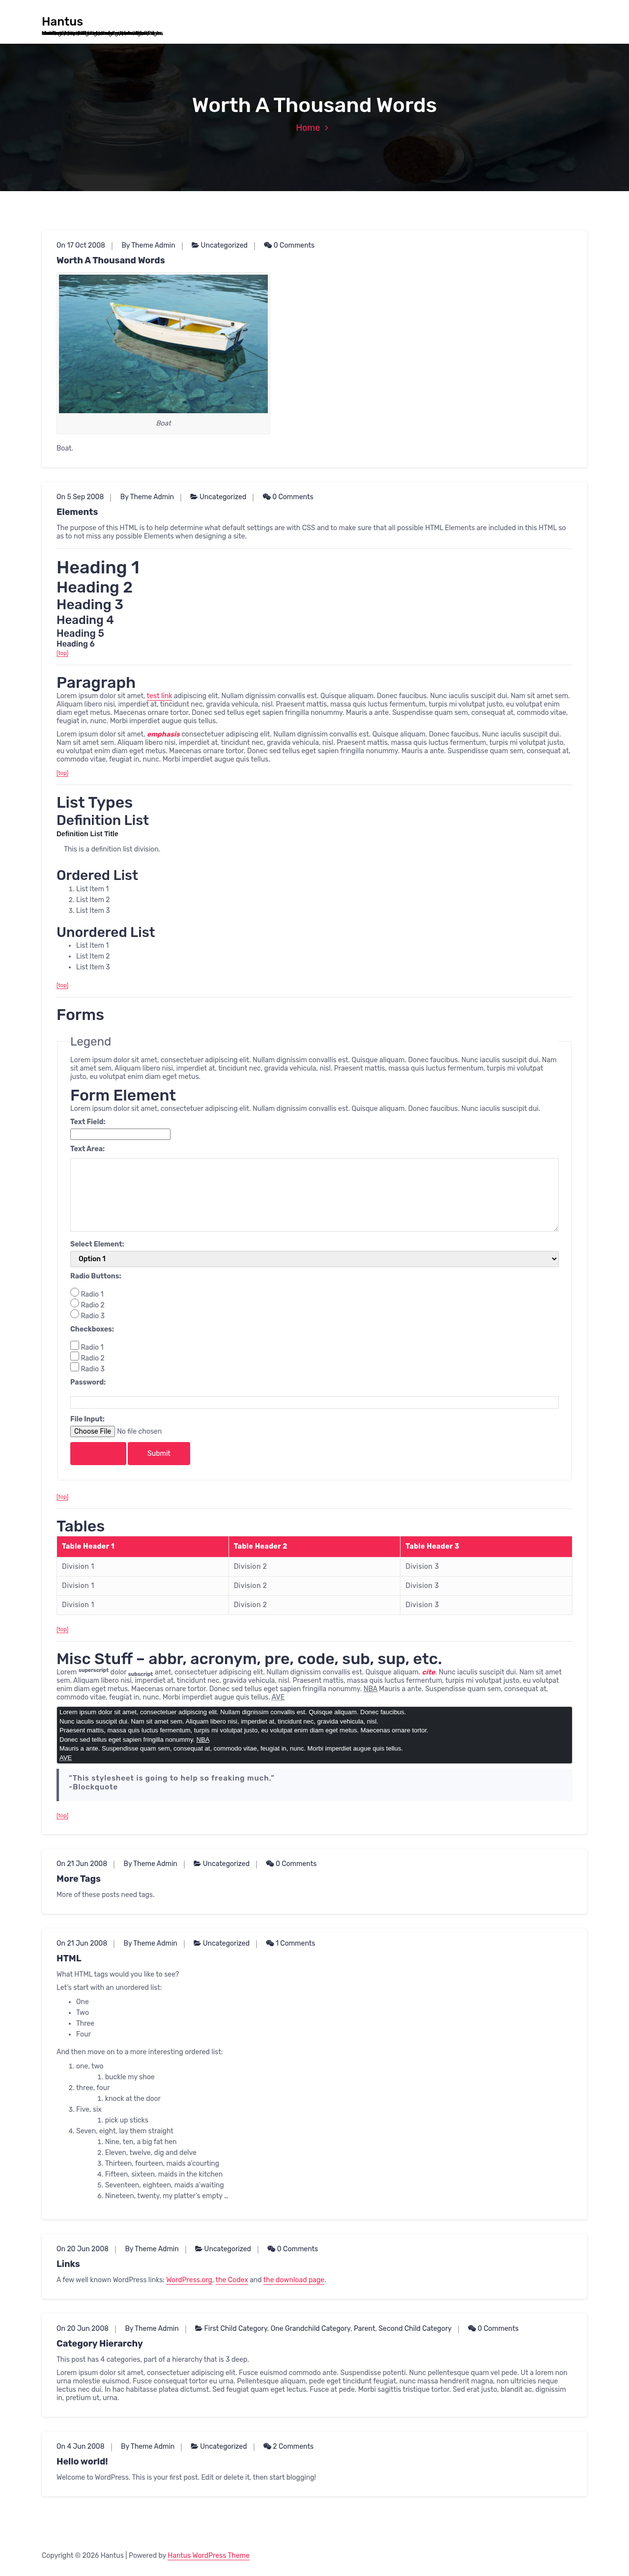Click the Choose File button
629x2576 pixels.
(x=92, y=1431)
